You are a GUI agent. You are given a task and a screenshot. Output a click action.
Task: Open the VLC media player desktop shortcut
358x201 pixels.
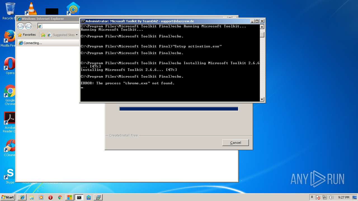[x=31, y=8]
